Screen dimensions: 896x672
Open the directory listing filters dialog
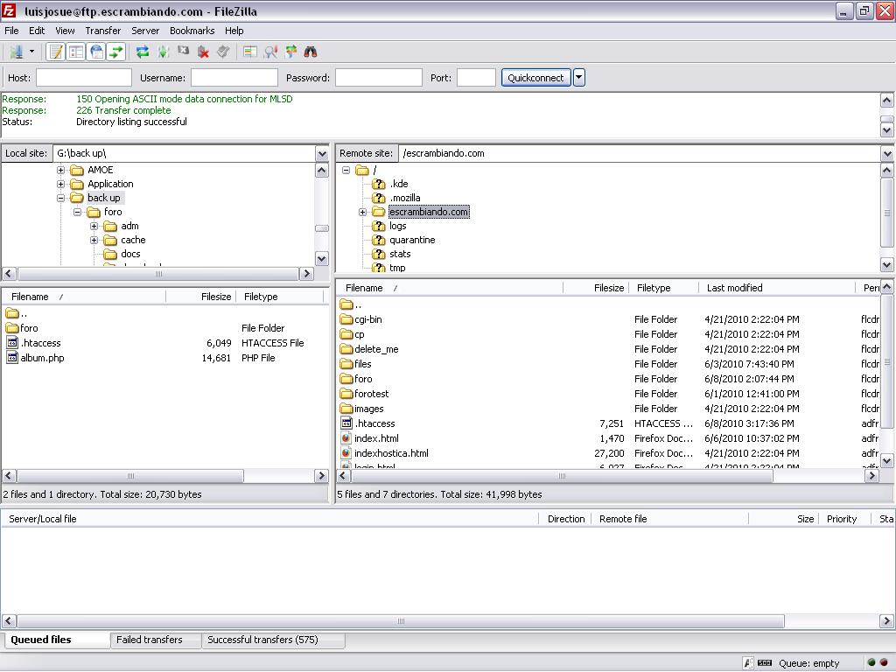tap(249, 52)
